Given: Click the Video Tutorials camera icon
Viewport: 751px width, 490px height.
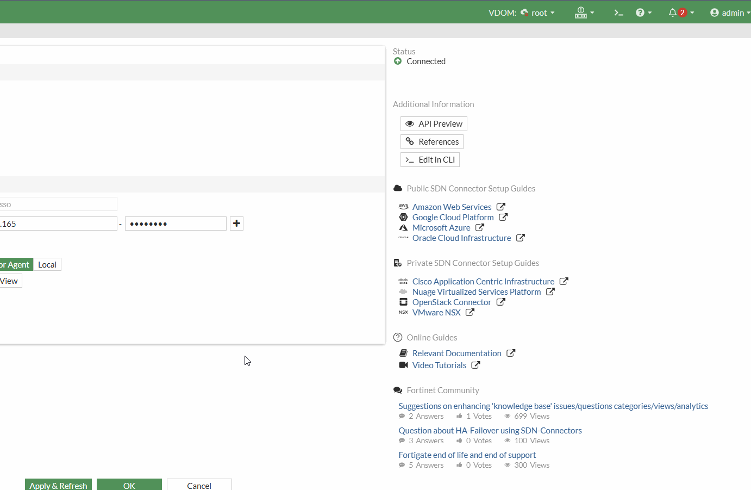Looking at the screenshot, I should (x=403, y=365).
